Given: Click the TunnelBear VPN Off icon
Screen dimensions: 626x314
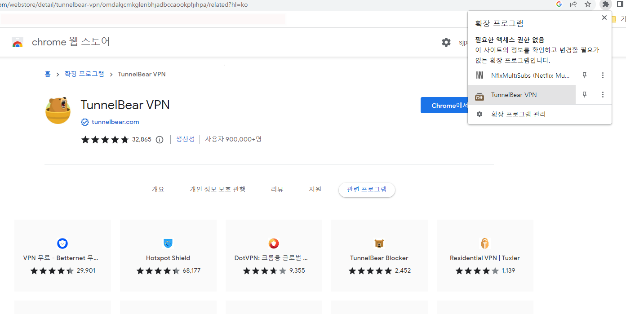Looking at the screenshot, I should click(479, 95).
